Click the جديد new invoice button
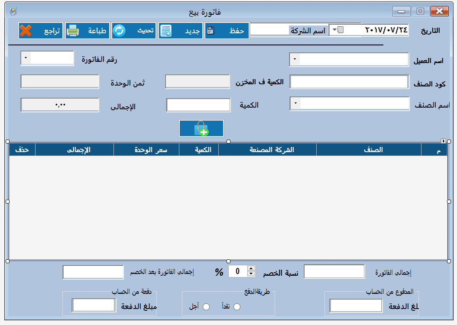 pyautogui.click(x=180, y=31)
